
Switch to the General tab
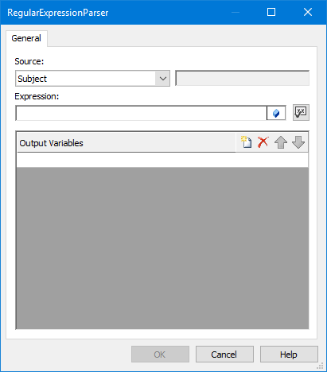coord(26,38)
